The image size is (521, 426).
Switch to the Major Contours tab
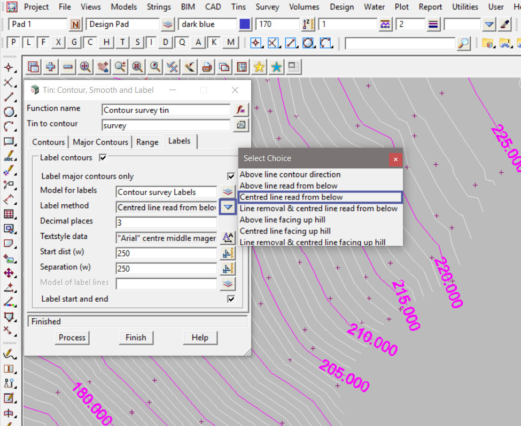100,142
